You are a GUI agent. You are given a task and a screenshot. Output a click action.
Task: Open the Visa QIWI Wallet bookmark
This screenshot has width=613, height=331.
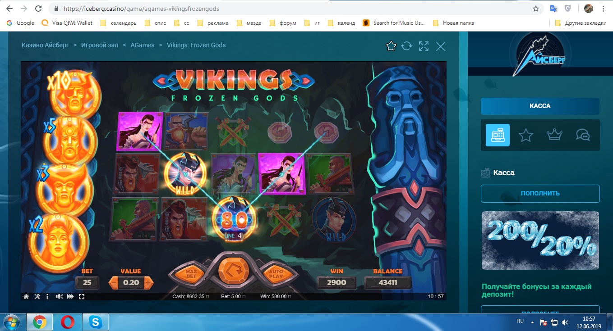(67, 23)
